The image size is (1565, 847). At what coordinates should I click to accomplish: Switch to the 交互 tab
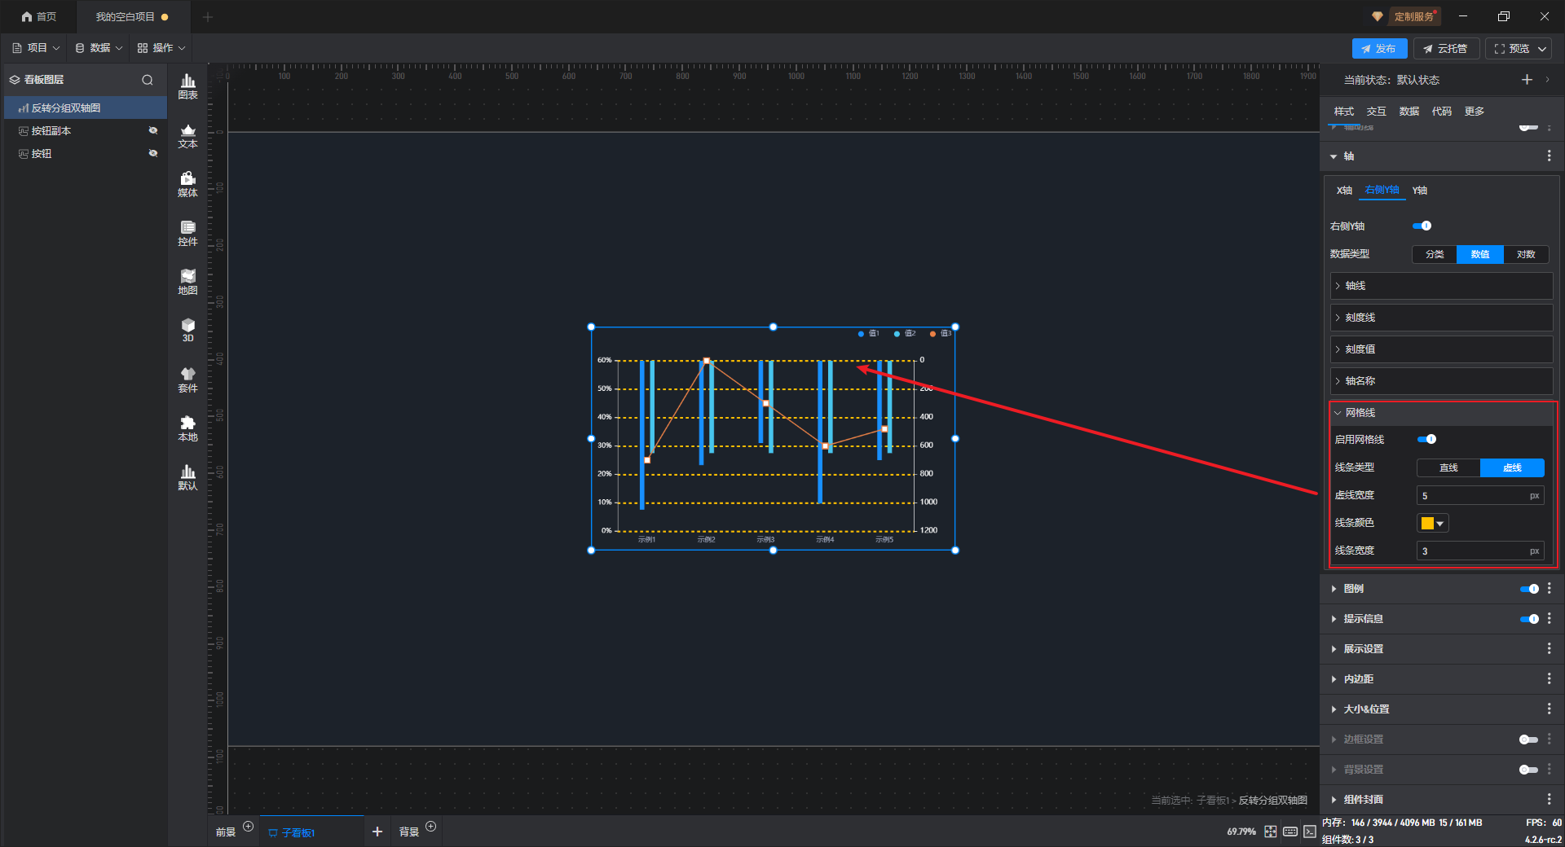[x=1376, y=112]
